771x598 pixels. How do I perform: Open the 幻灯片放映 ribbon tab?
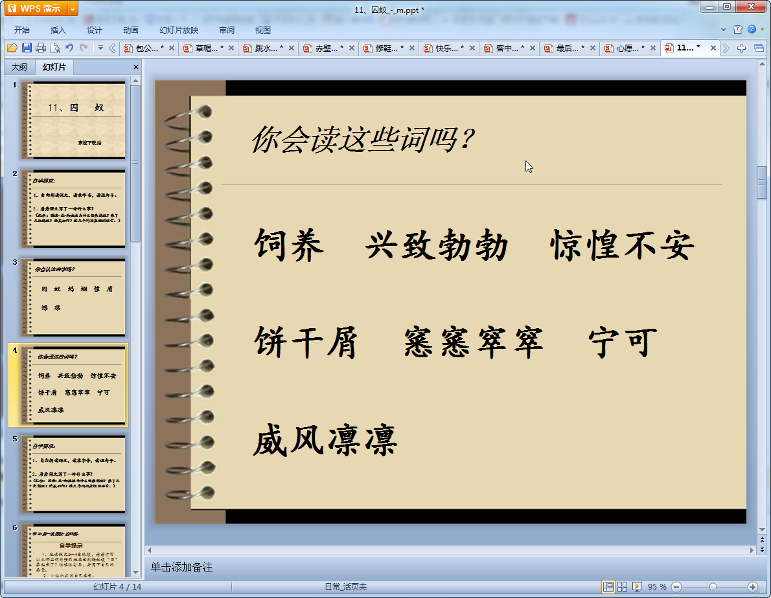(x=179, y=30)
